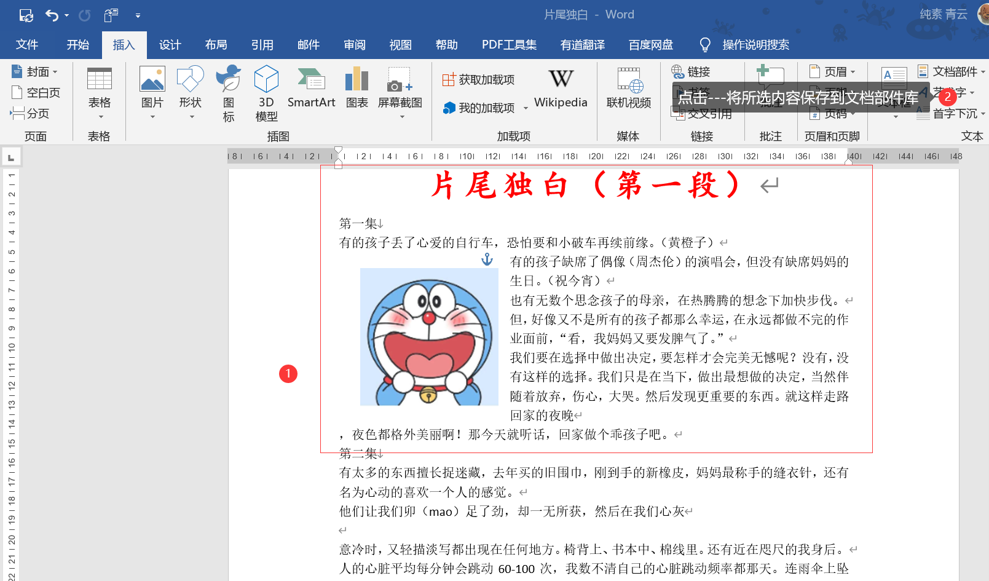The image size is (989, 581).
Task: Insert a blank page (空白页)
Action: point(36,93)
